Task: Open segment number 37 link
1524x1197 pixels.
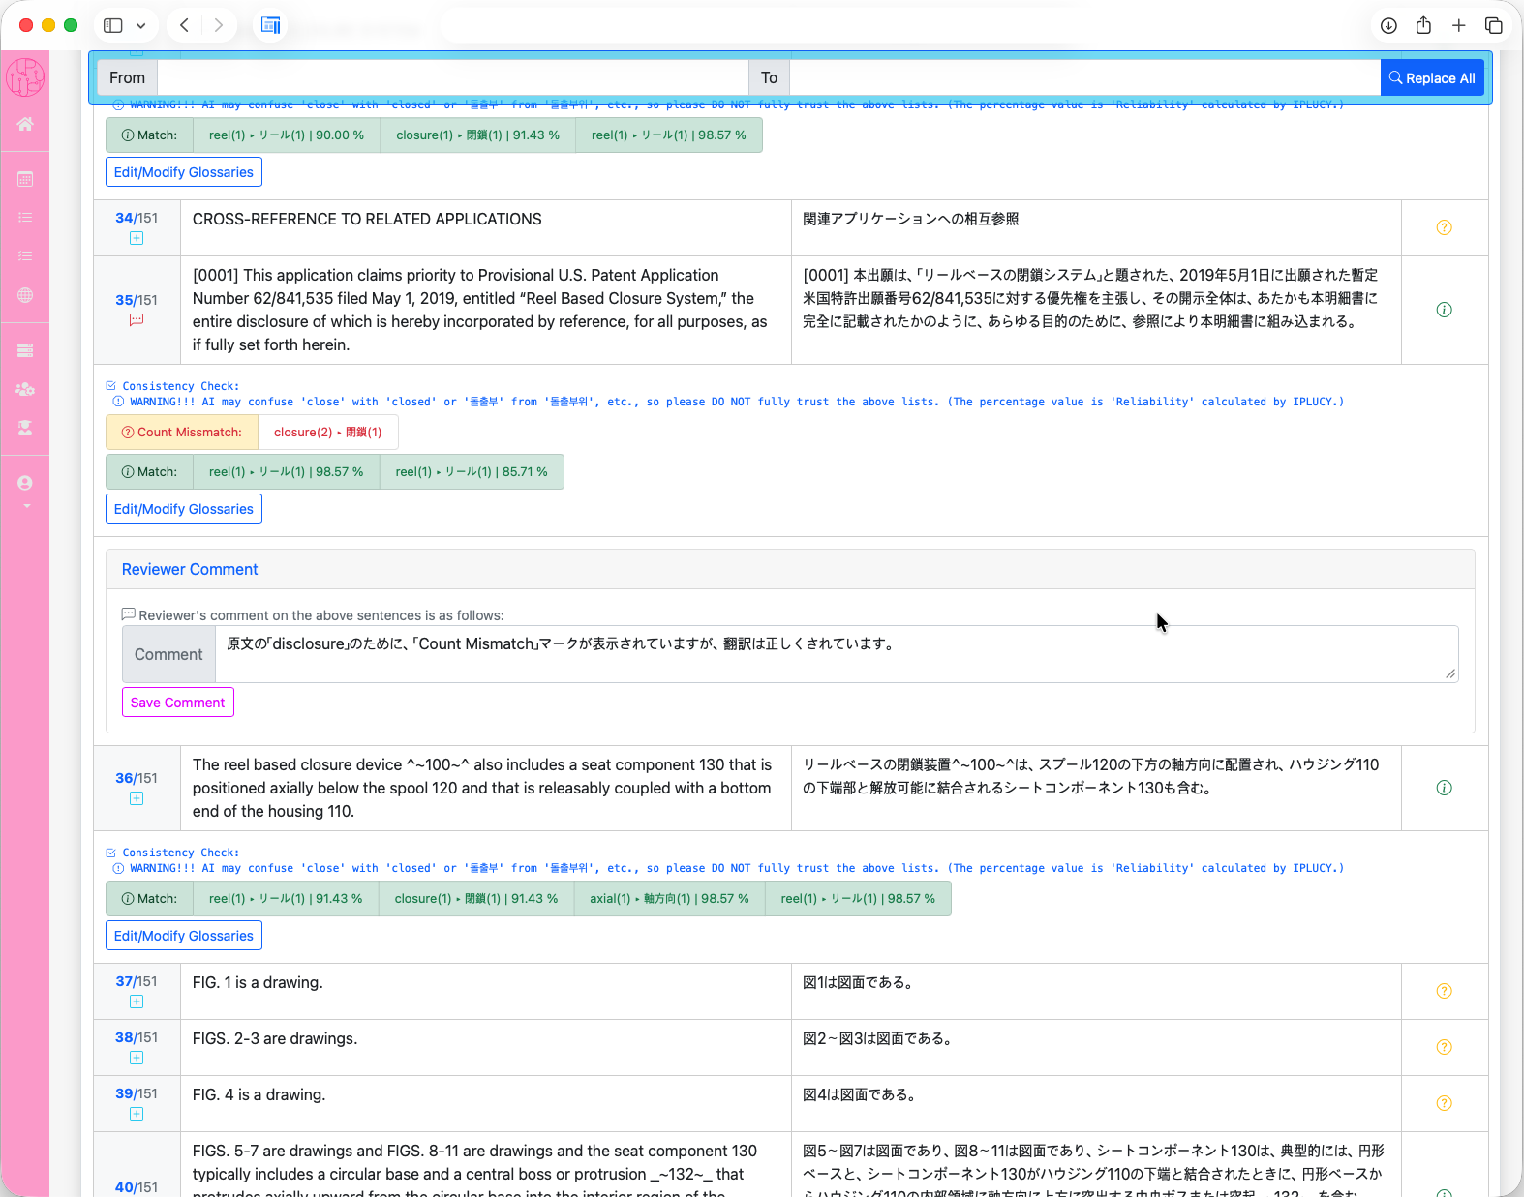Action: pyautogui.click(x=124, y=981)
